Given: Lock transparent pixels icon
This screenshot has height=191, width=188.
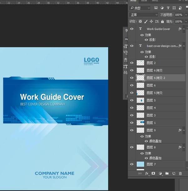Looking at the screenshot, I should coord(140,22).
